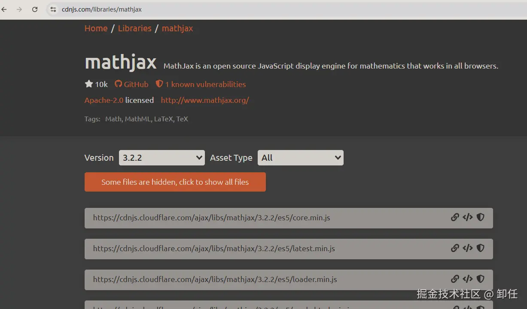
Task: Click the star icon next to 10k
Action: click(x=89, y=84)
